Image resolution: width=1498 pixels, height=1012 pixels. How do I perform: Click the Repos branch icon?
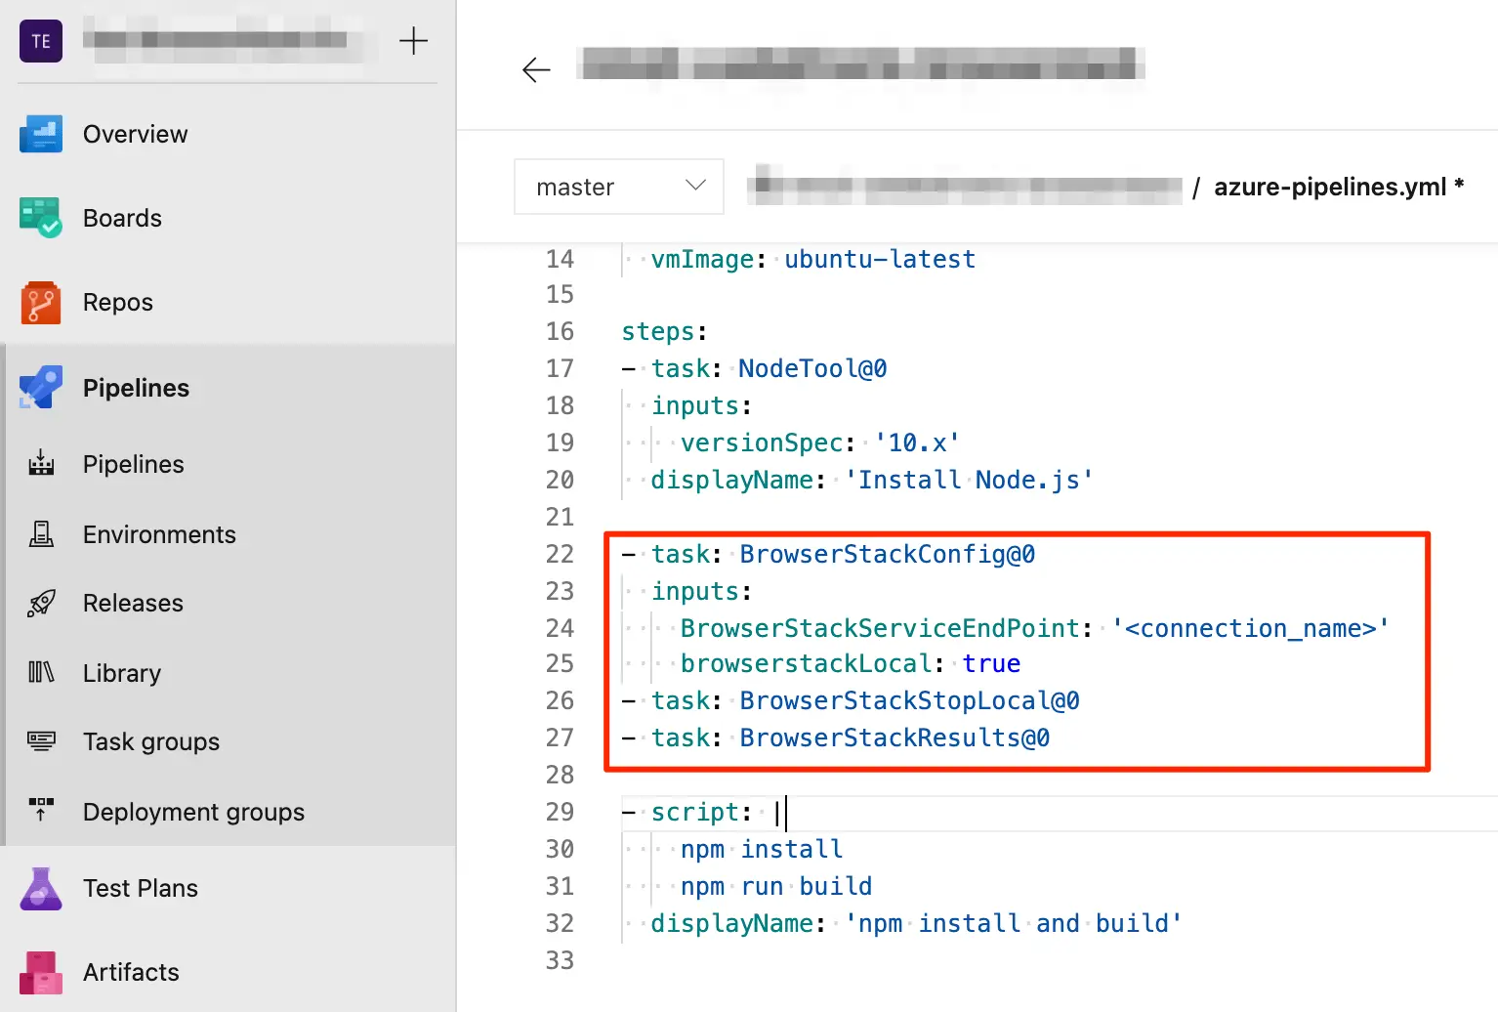click(41, 303)
